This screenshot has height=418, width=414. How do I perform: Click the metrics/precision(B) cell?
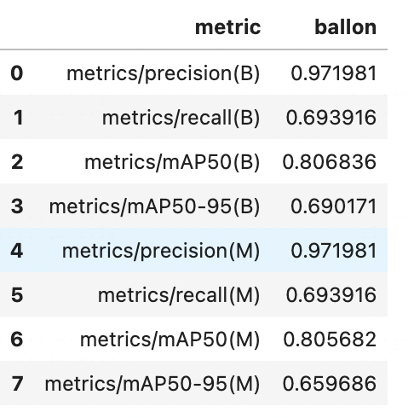tap(164, 73)
